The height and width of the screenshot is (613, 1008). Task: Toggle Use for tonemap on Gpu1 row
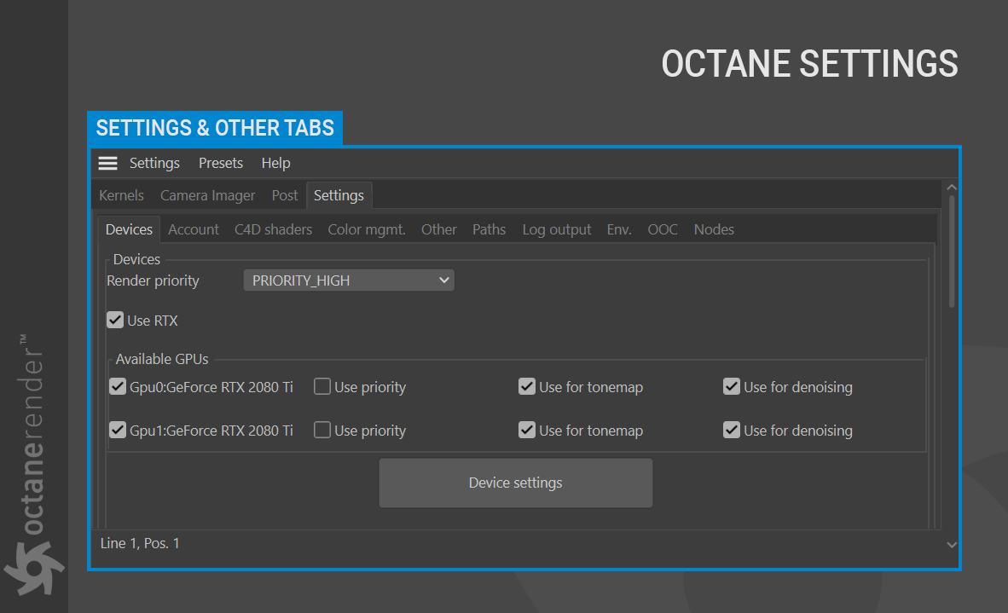527,430
